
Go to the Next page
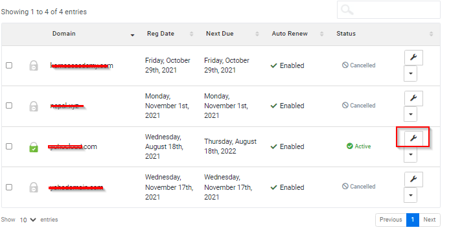[x=430, y=220]
